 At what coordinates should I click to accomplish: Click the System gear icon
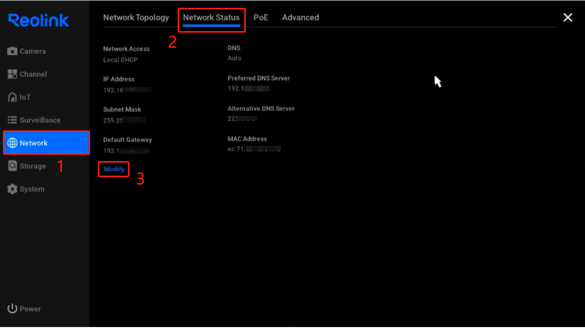click(12, 189)
